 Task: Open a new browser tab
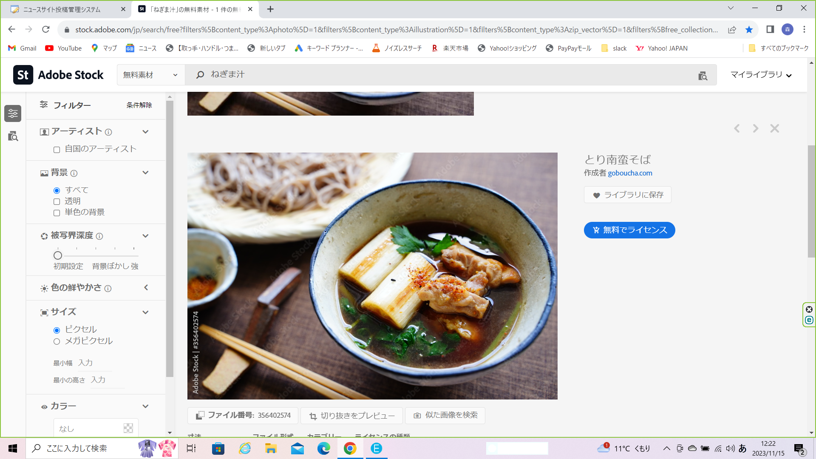[x=270, y=9]
